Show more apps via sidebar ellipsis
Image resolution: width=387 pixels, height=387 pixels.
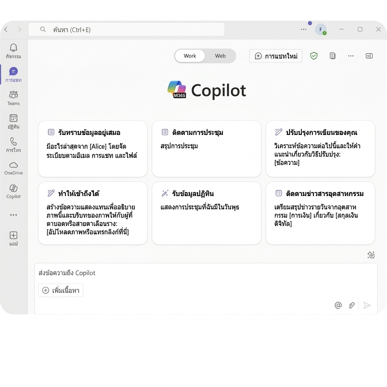point(14,215)
